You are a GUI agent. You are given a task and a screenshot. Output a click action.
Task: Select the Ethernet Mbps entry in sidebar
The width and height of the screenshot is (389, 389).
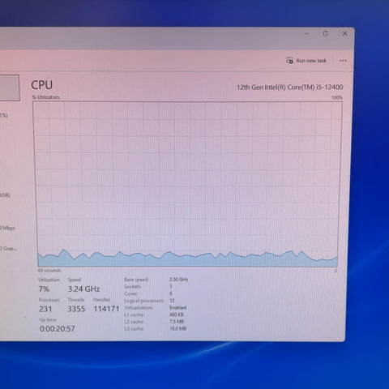(x=7, y=228)
